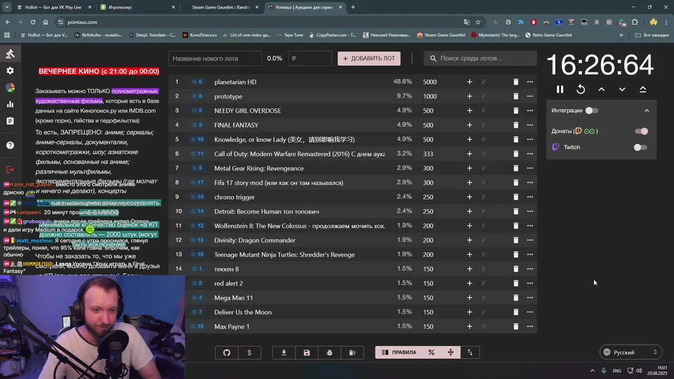Open the browser tab search dropdown
Image resolution: width=674 pixels, height=379 pixels.
pos(7,7)
